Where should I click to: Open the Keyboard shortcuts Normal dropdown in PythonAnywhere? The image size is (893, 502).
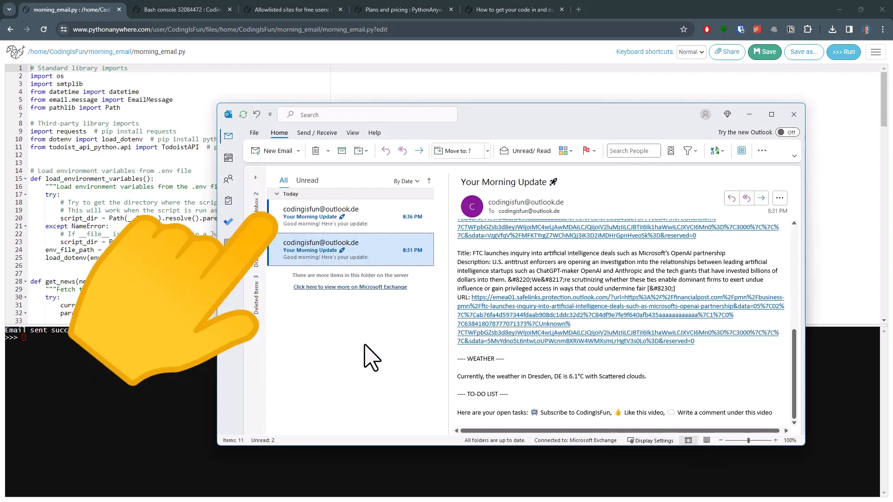pos(691,52)
